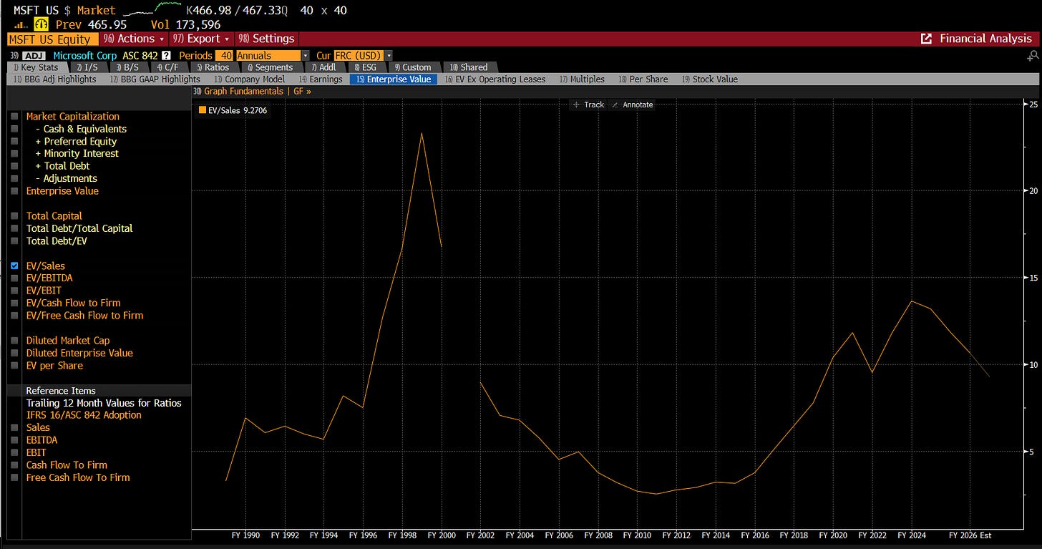Activate the Track crosshair button

click(588, 105)
